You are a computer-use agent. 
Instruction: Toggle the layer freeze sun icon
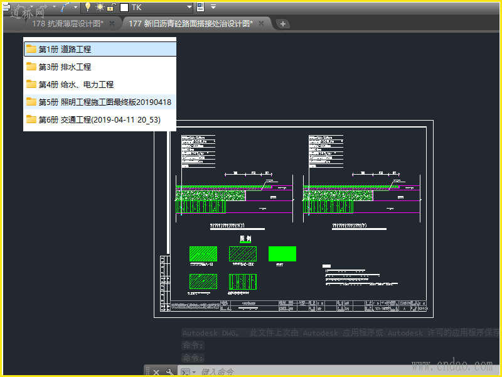click(100, 7)
